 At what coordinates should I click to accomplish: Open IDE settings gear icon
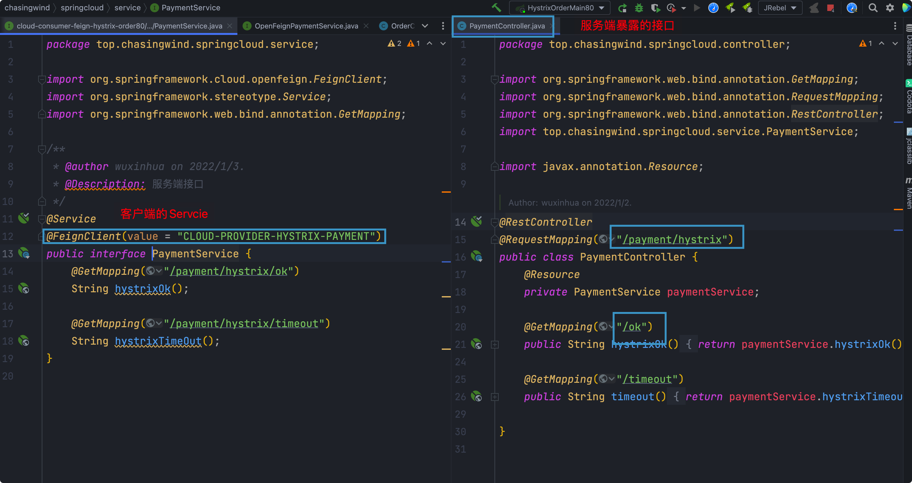[890, 7]
